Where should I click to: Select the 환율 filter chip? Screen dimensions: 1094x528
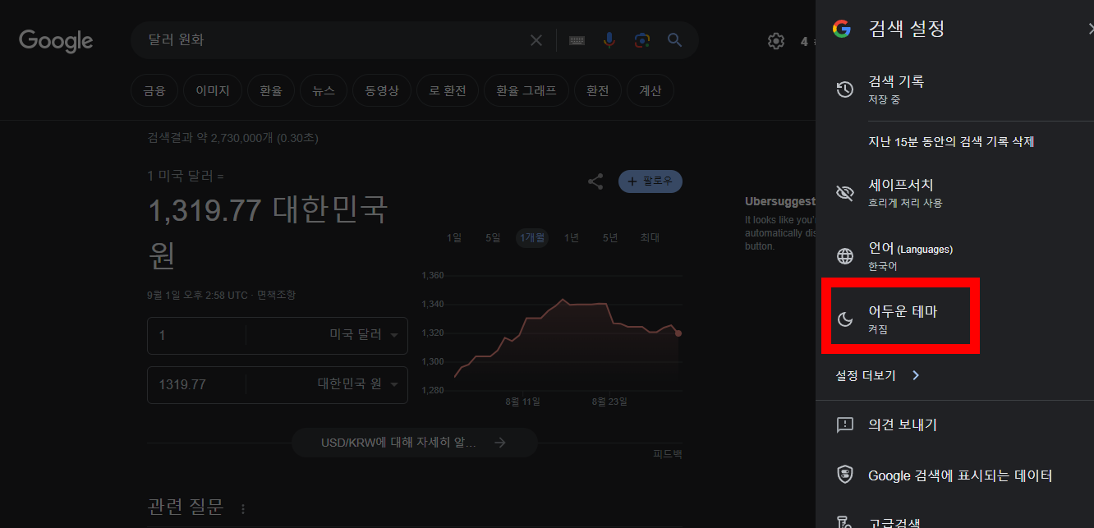(271, 91)
